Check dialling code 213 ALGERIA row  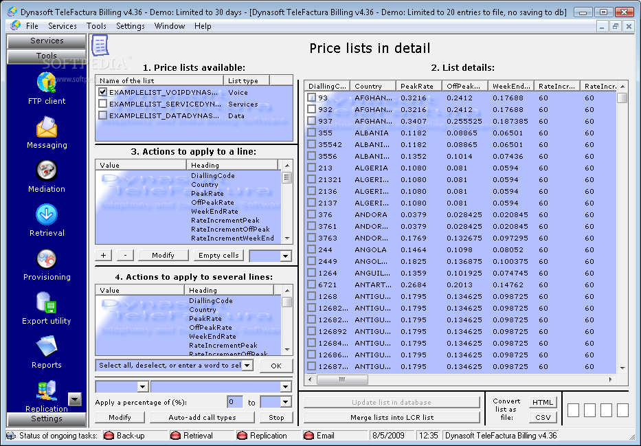[x=311, y=168]
